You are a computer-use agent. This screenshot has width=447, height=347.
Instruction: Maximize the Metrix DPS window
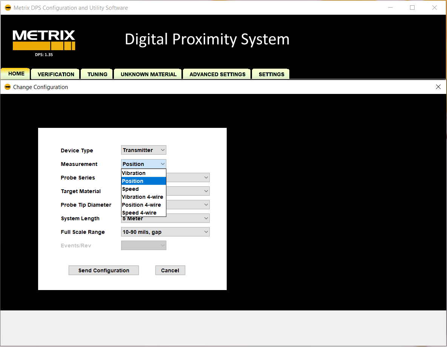(x=412, y=8)
